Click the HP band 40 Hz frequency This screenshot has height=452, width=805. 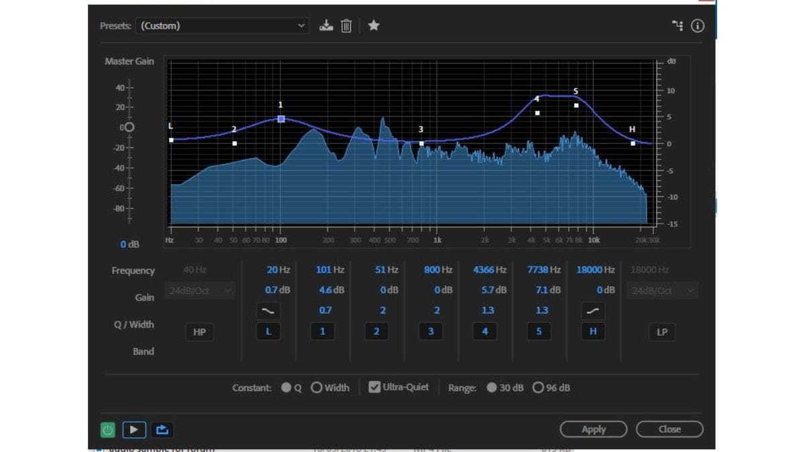click(195, 270)
